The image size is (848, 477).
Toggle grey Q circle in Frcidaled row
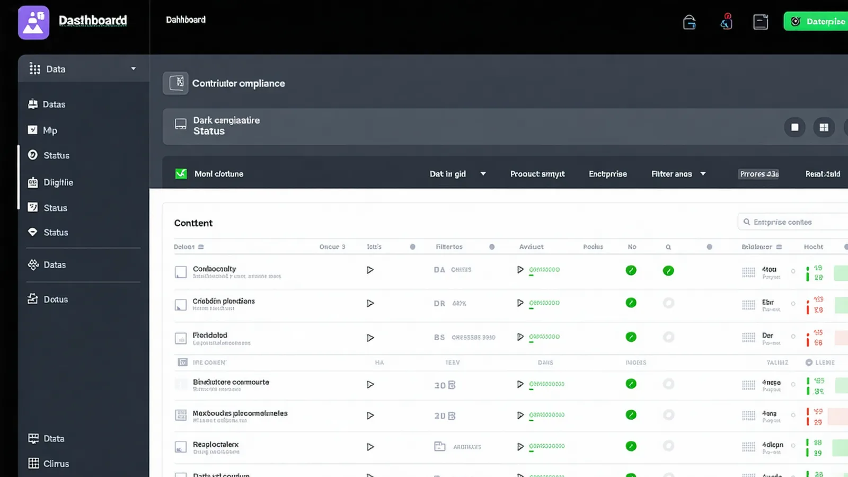pyautogui.click(x=668, y=337)
